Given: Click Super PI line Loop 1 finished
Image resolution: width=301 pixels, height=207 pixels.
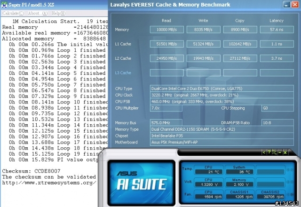Looking at the screenshot, I should point(57,50).
